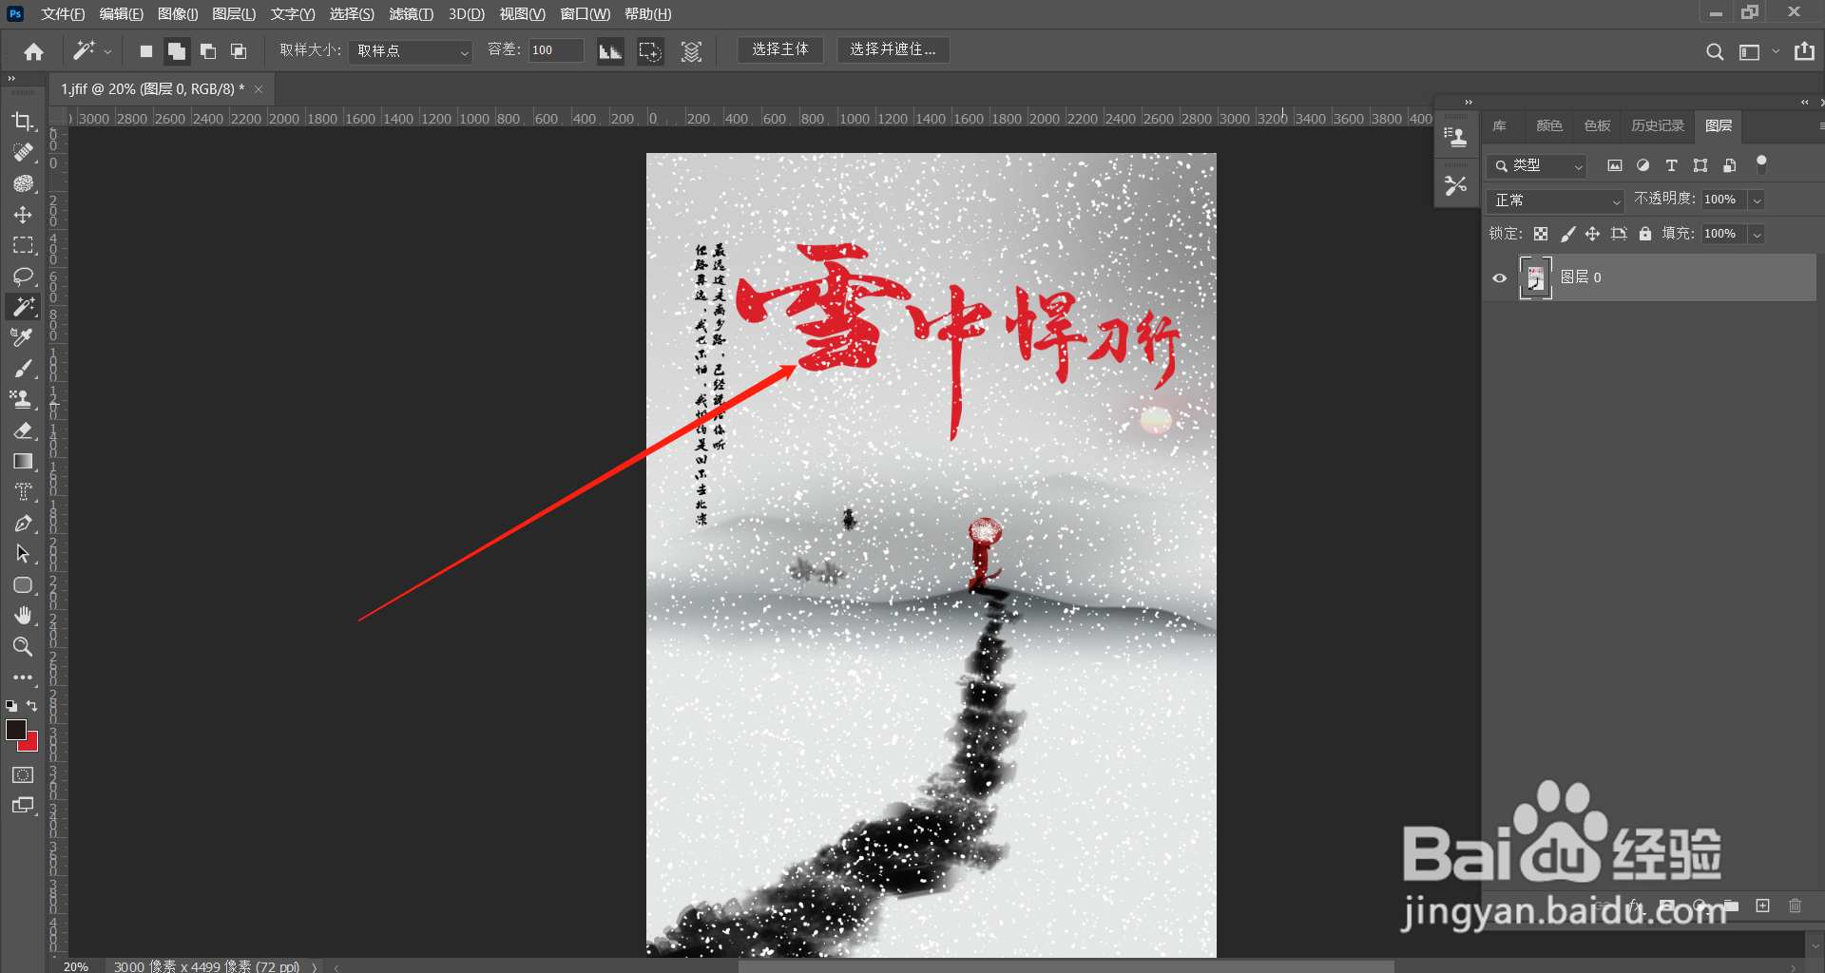The image size is (1825, 973).
Task: Hide 图层 0 using its eye icon
Action: point(1499,277)
